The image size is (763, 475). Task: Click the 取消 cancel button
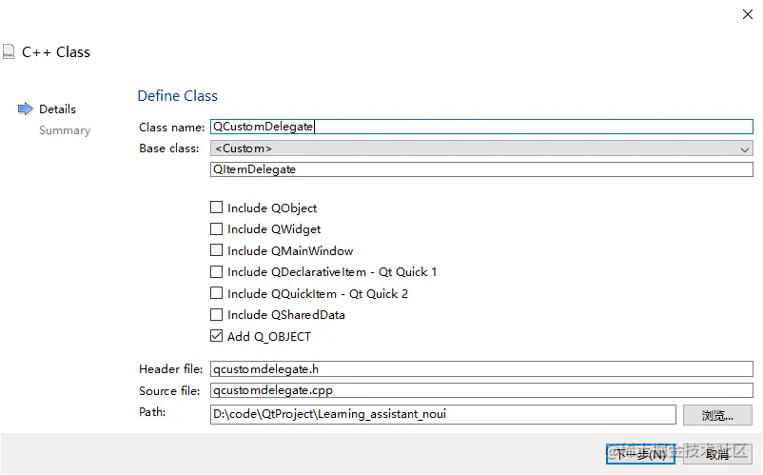(717, 454)
